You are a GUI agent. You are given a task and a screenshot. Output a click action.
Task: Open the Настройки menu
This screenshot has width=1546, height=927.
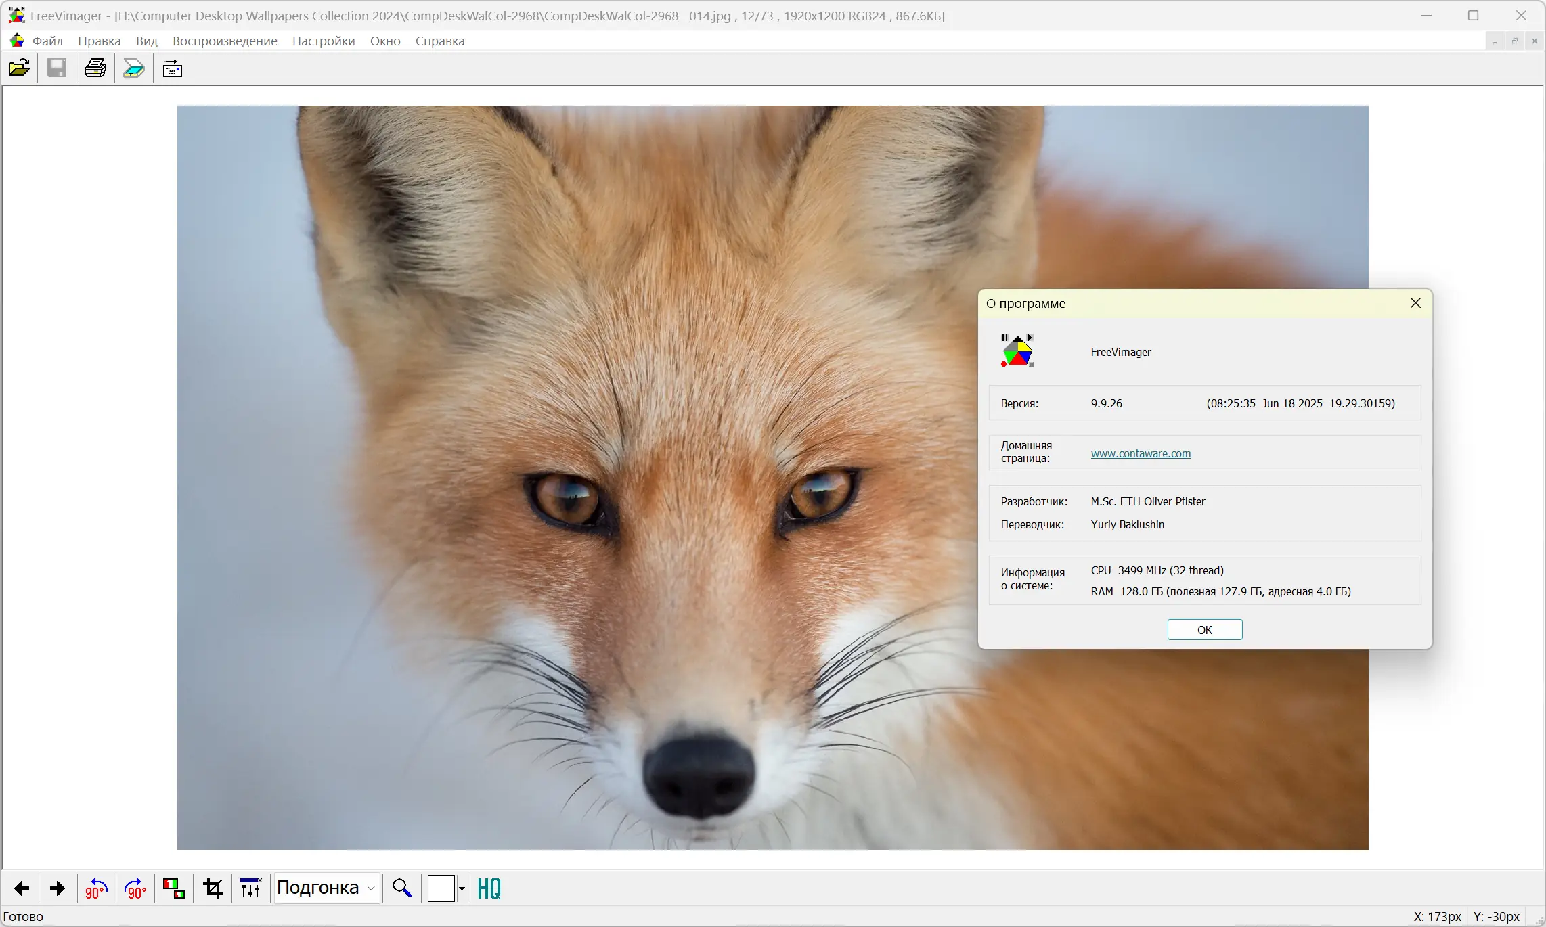pos(324,41)
